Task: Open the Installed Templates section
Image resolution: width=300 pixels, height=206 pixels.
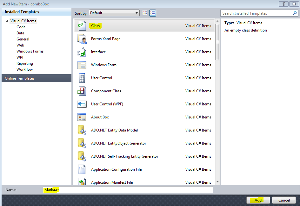Action: pos(37,12)
